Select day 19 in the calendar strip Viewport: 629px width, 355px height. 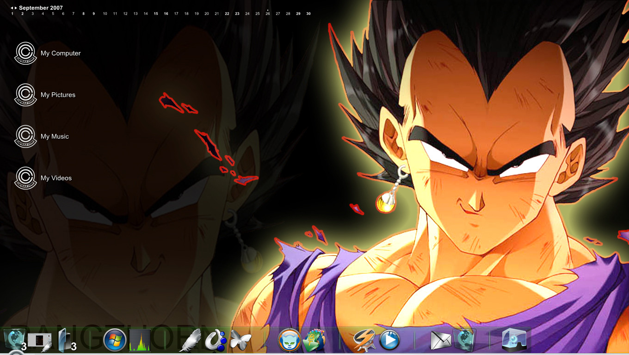click(197, 14)
